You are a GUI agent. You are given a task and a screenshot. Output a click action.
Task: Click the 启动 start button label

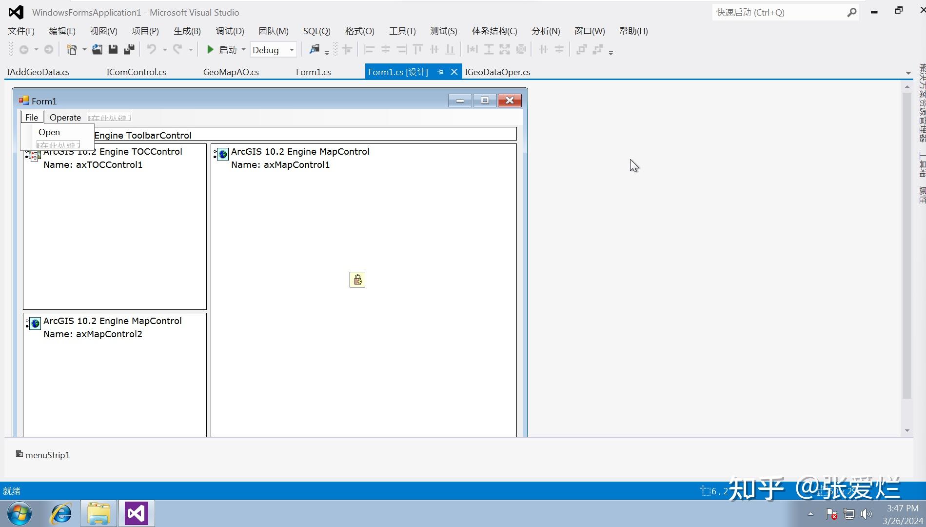228,50
